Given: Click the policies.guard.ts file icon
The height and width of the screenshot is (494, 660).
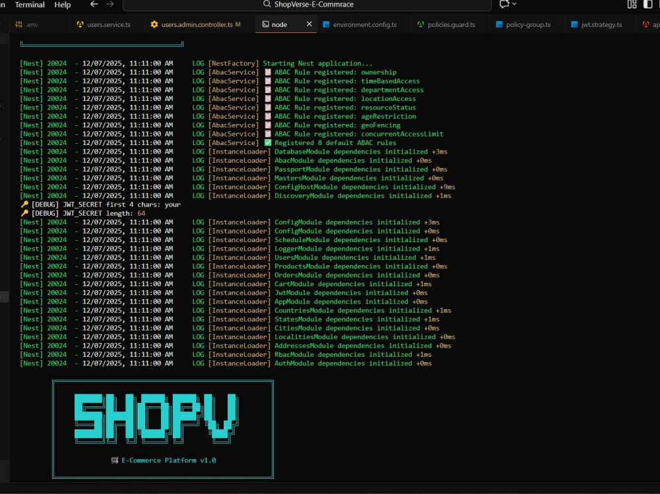Looking at the screenshot, I should pyautogui.click(x=420, y=24).
